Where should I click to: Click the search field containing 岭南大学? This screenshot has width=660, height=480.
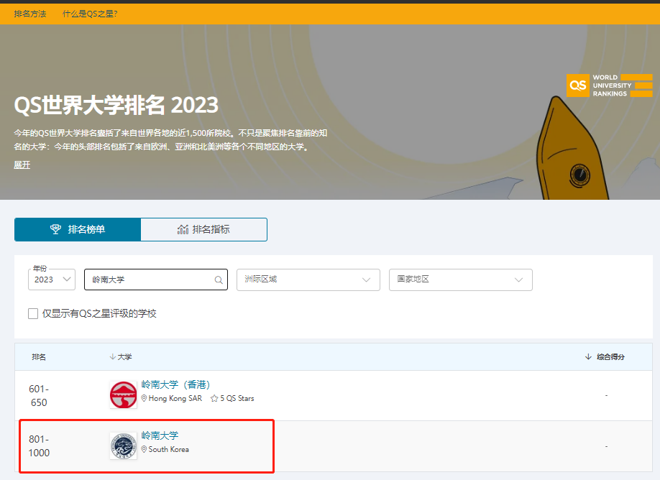coord(156,280)
